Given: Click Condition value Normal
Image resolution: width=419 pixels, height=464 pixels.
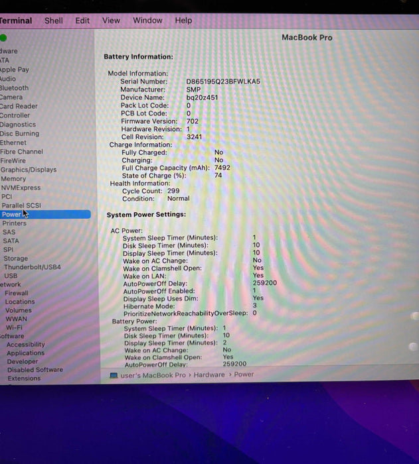Looking at the screenshot, I should coord(178,198).
